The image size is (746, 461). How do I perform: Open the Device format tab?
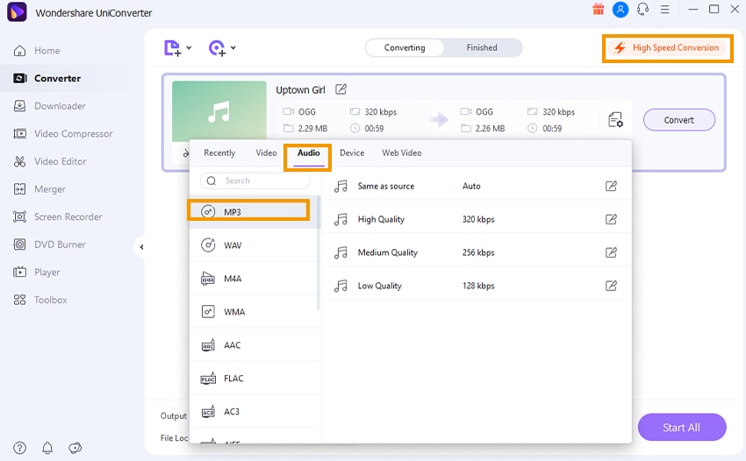click(352, 153)
